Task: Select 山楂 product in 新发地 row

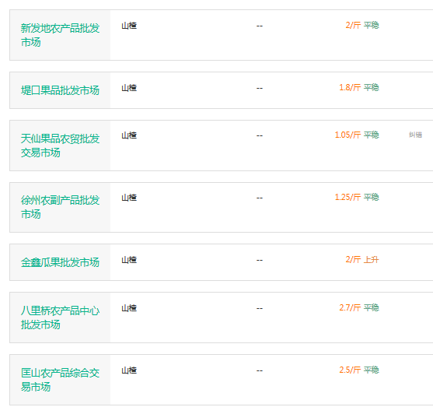Action: pyautogui.click(x=129, y=26)
